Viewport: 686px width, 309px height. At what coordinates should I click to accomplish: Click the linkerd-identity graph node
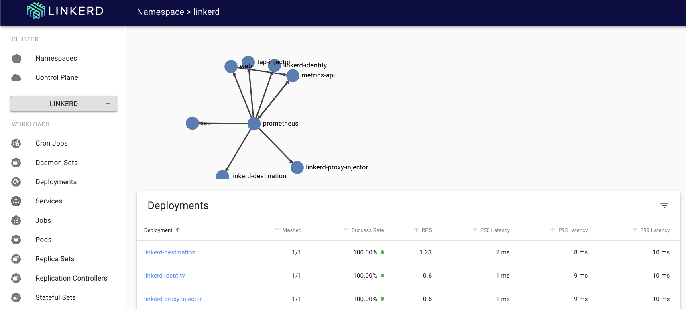pyautogui.click(x=274, y=65)
